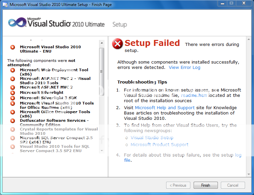Select the SQL Server Compact 3.5 SP2 (x86) ENU entry
The height and width of the screenshot is (195, 254).
coord(56,140)
